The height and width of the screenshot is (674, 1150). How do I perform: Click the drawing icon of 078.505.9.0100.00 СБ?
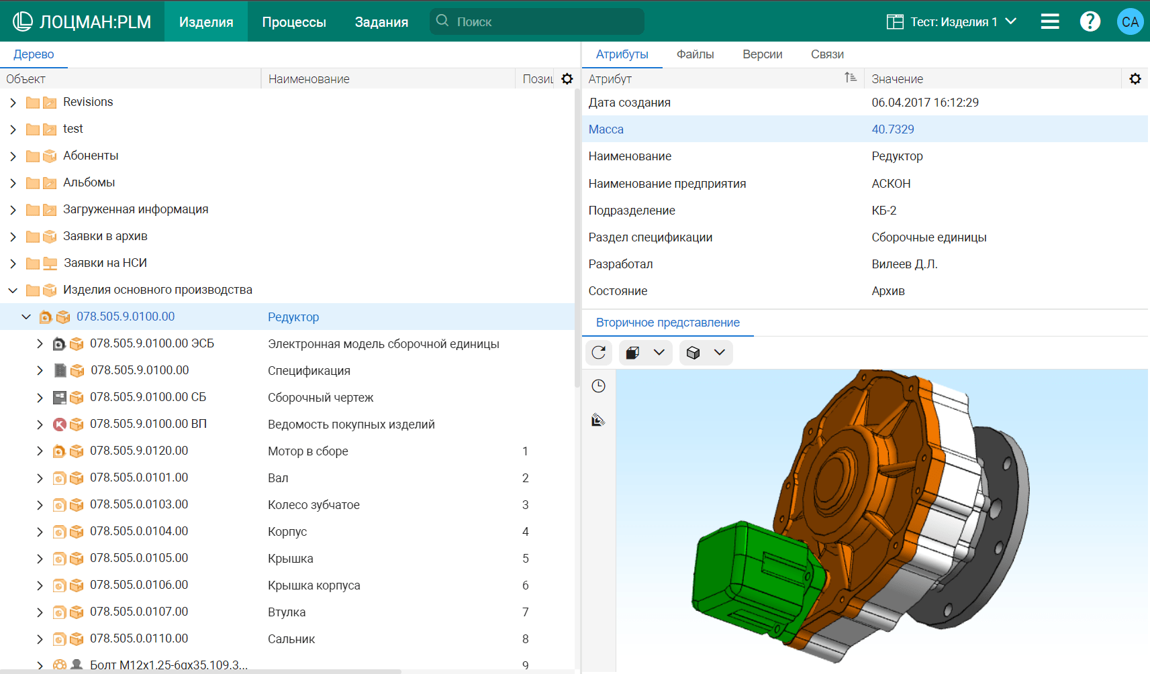pos(60,398)
